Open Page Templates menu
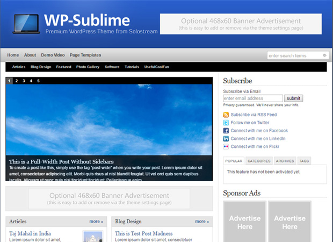333x242 pixels. click(85, 55)
